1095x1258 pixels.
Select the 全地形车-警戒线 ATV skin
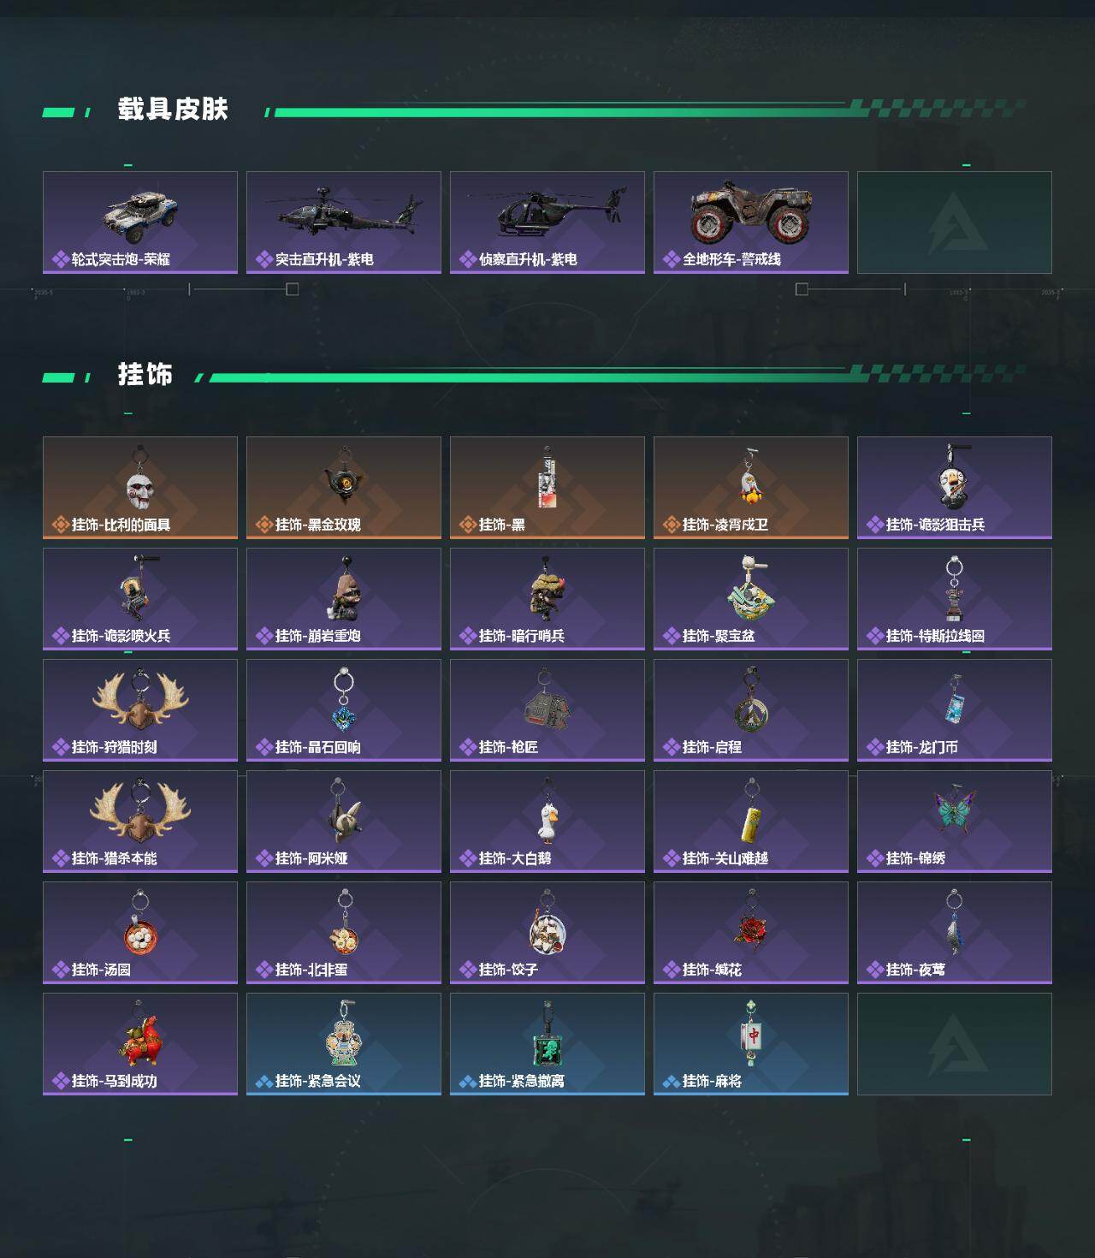(751, 223)
